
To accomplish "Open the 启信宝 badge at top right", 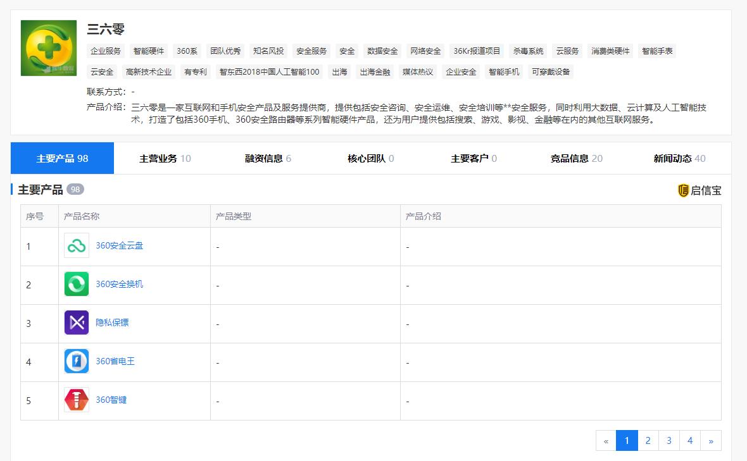I will tap(698, 190).
